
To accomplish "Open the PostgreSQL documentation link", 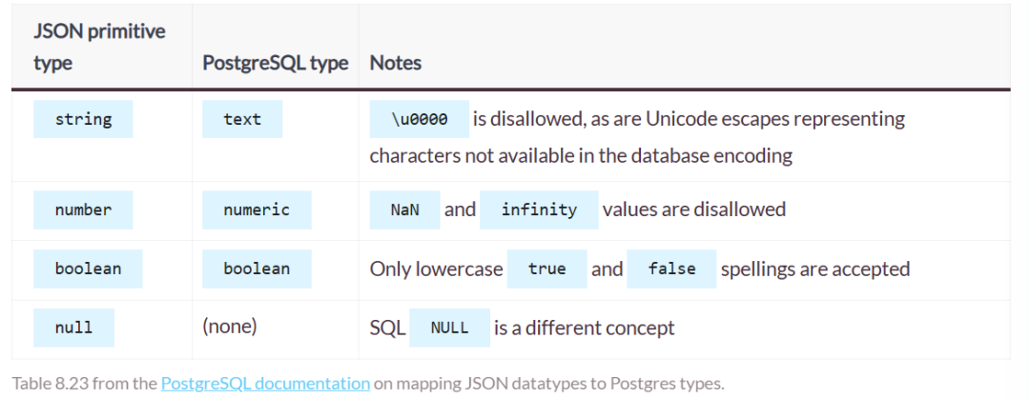I will [265, 384].
